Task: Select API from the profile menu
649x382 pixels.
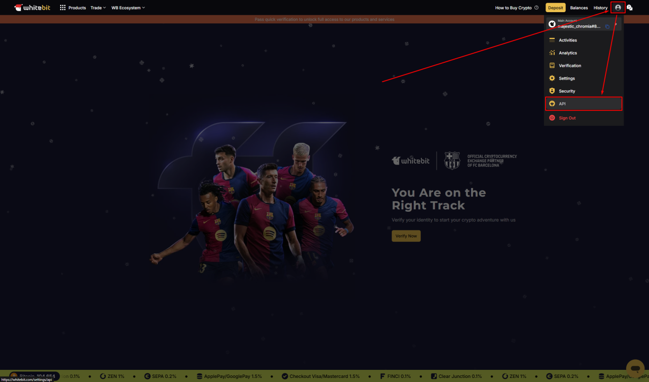Action: (x=583, y=104)
